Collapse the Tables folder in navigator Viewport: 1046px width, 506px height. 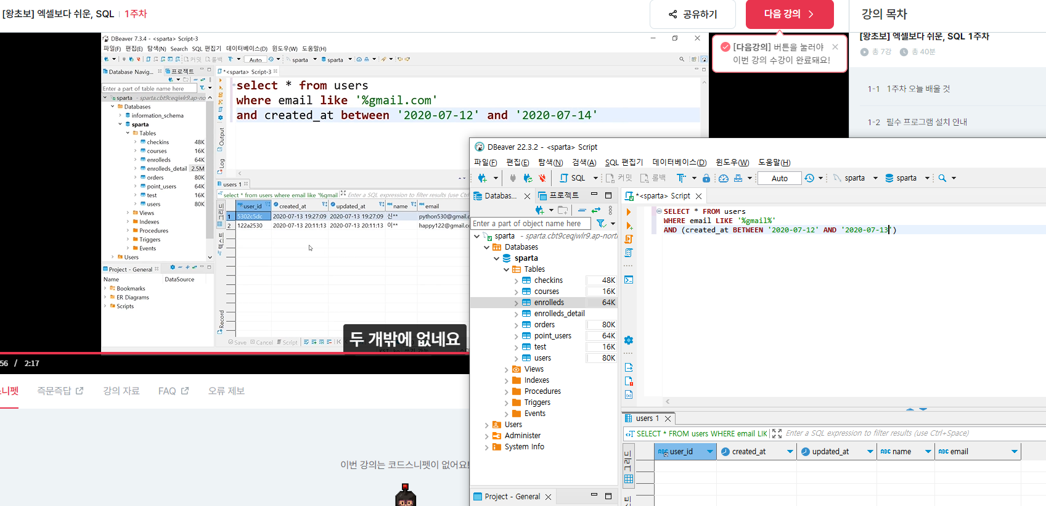[x=507, y=269]
